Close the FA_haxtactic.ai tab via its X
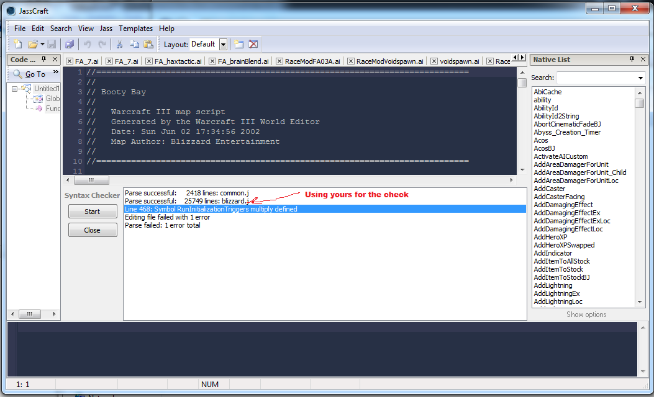The image size is (654, 397). click(x=149, y=61)
